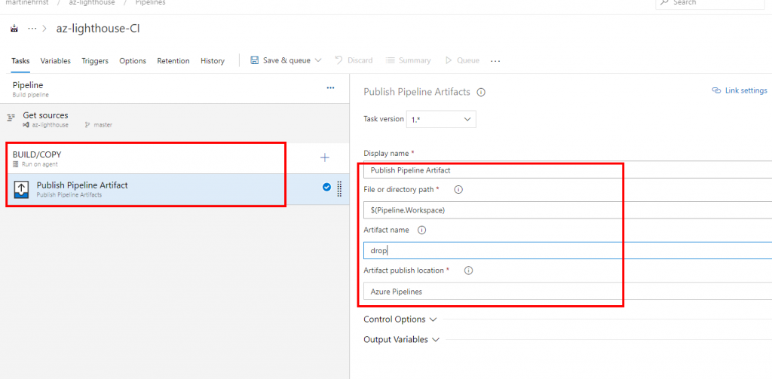Screen dimensions: 772x379
Task: Click the Queue button
Action: tap(462, 60)
